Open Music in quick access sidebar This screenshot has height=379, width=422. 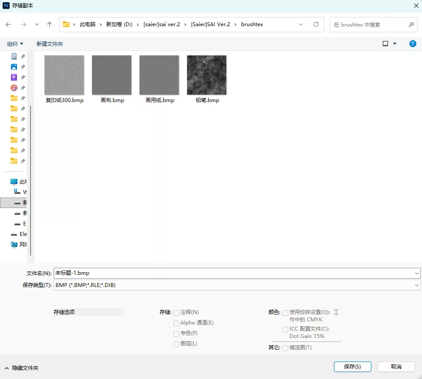[14, 88]
